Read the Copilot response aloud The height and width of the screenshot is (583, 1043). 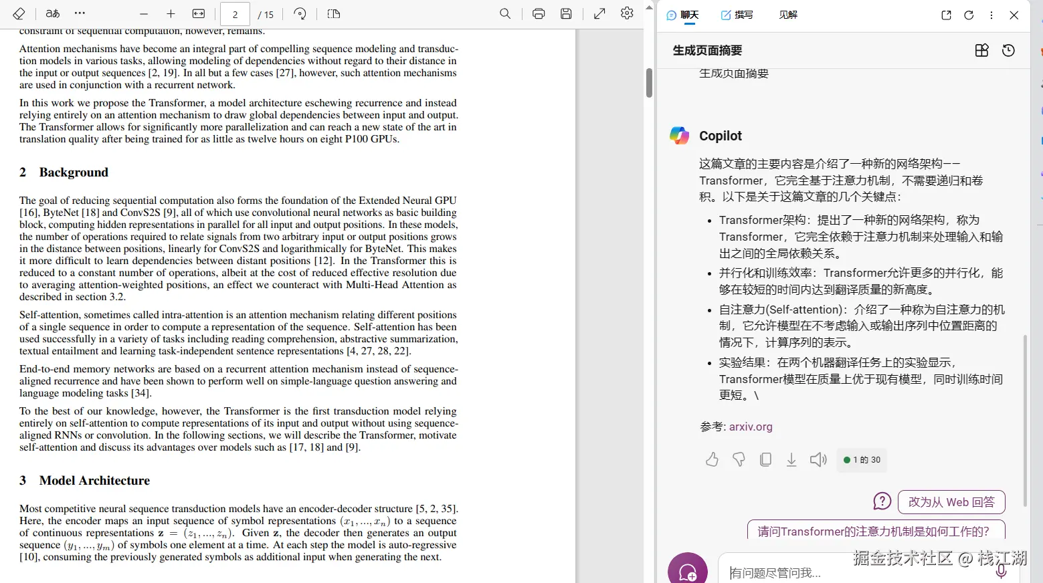click(818, 459)
